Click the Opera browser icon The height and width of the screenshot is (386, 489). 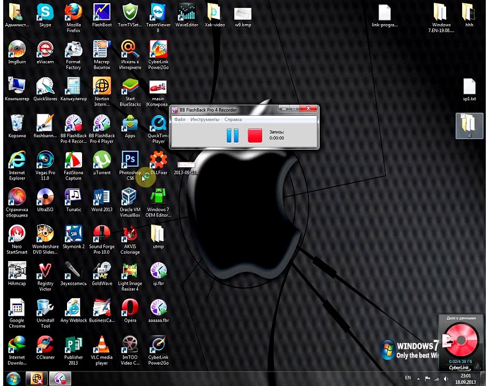click(130, 308)
